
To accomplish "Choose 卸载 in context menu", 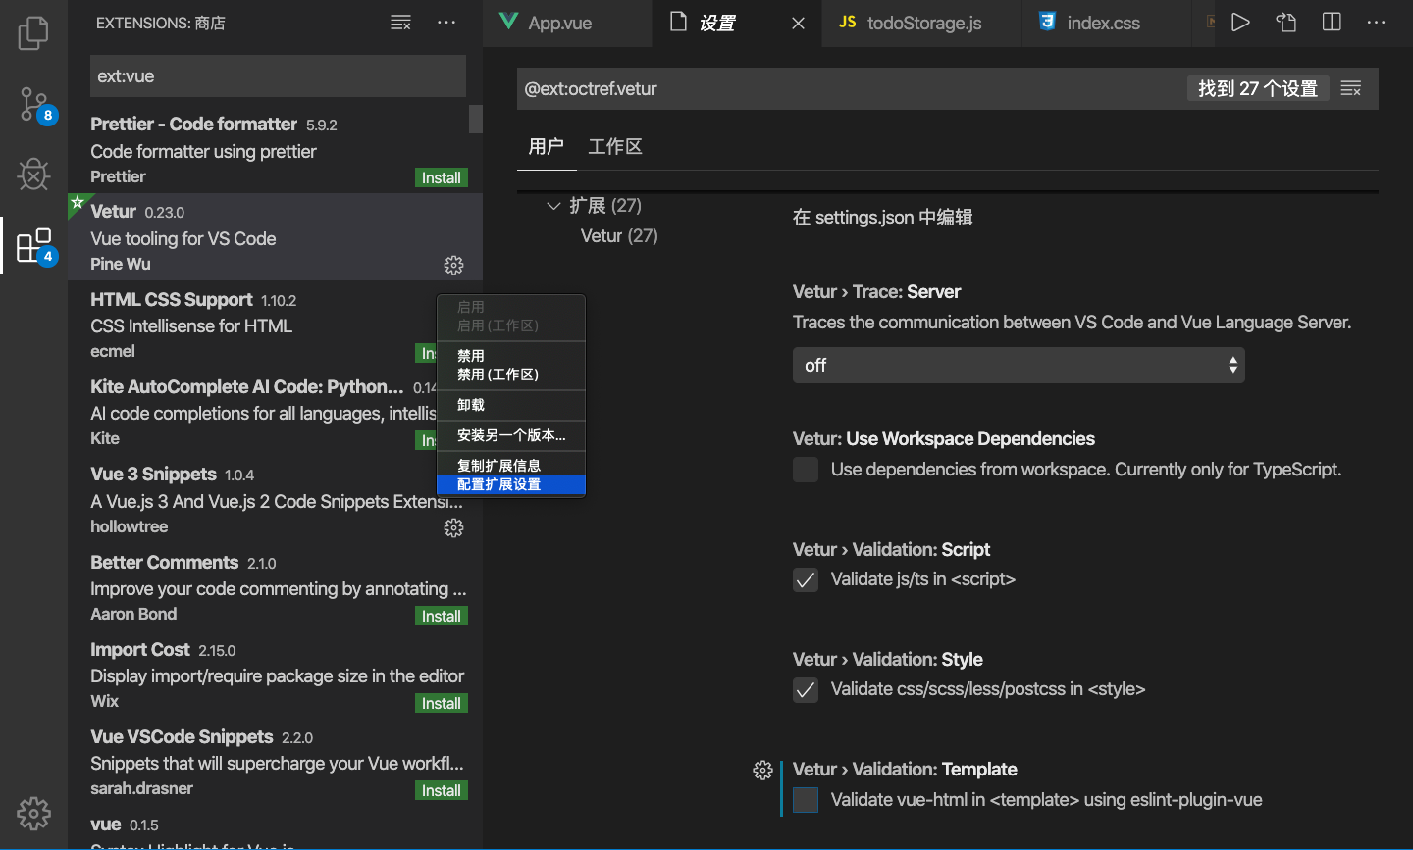I will [x=511, y=405].
